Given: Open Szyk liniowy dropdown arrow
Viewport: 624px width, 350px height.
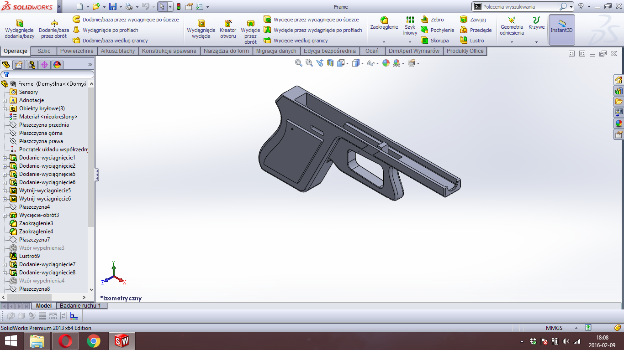Looking at the screenshot, I should coord(410,42).
